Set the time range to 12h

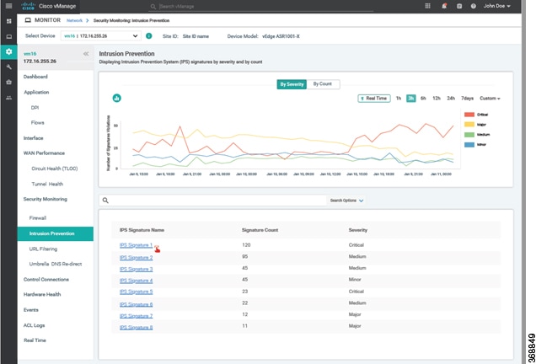coord(437,98)
